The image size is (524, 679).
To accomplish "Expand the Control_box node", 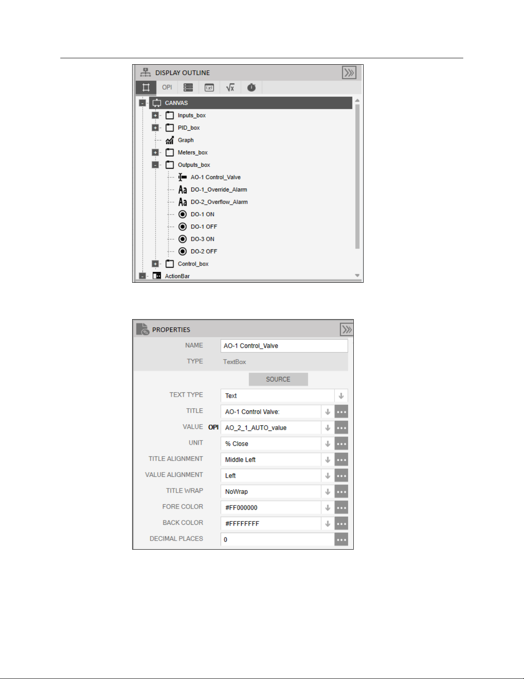I will (x=155, y=264).
